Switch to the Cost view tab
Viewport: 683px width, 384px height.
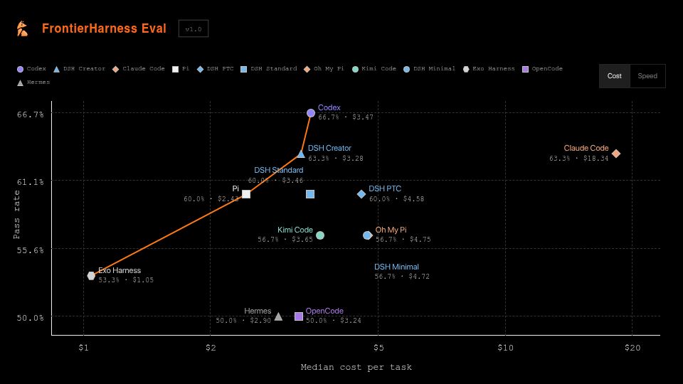614,76
